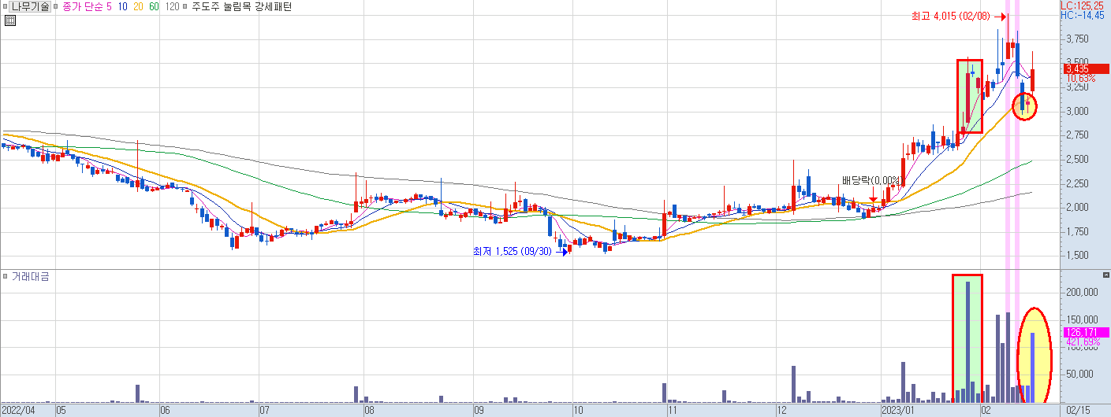This screenshot has height=417, width=1111.
Task: Click the 3,750 price axis label
Action: point(1076,39)
